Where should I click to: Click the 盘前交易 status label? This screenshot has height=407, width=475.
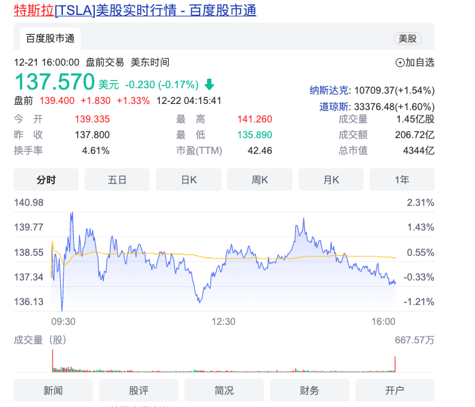coord(105,62)
